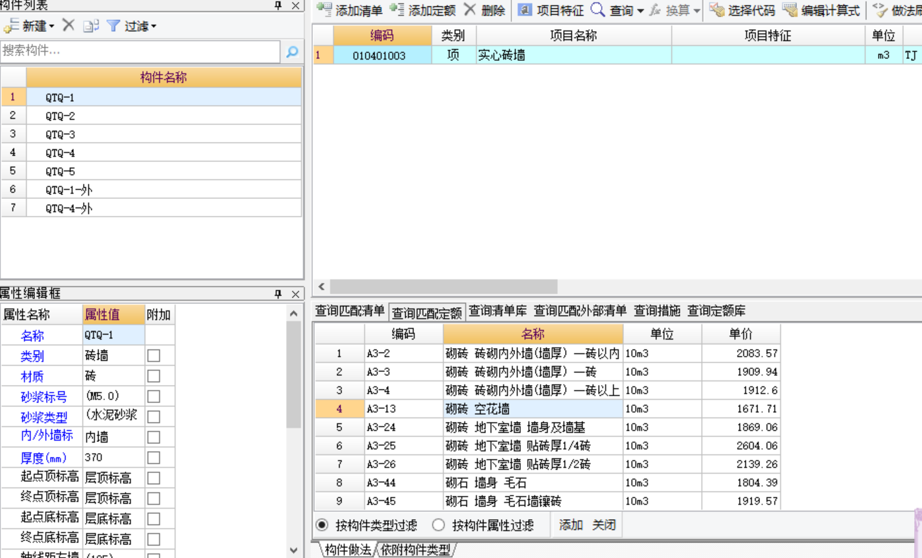The width and height of the screenshot is (922, 558).
Task: Click the 删除 toolbar button
Action: point(484,10)
